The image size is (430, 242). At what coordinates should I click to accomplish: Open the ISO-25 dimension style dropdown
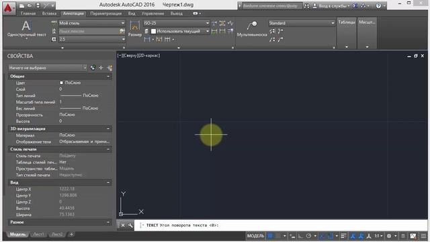pyautogui.click(x=176, y=23)
